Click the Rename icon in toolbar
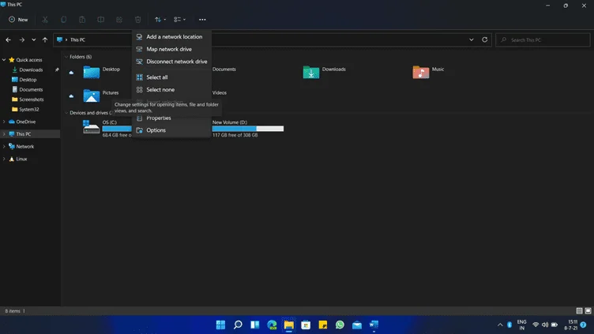 pyautogui.click(x=101, y=20)
